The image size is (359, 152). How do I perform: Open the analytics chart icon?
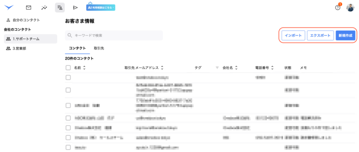coord(44,7)
